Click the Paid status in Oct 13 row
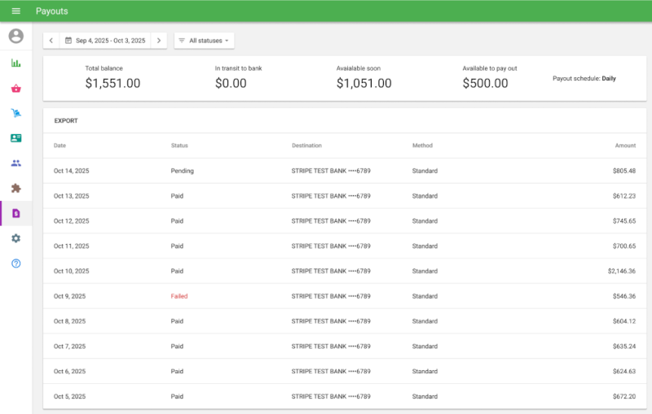 [x=177, y=196]
